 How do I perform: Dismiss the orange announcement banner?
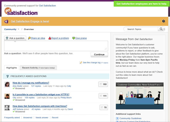coord(164,21)
